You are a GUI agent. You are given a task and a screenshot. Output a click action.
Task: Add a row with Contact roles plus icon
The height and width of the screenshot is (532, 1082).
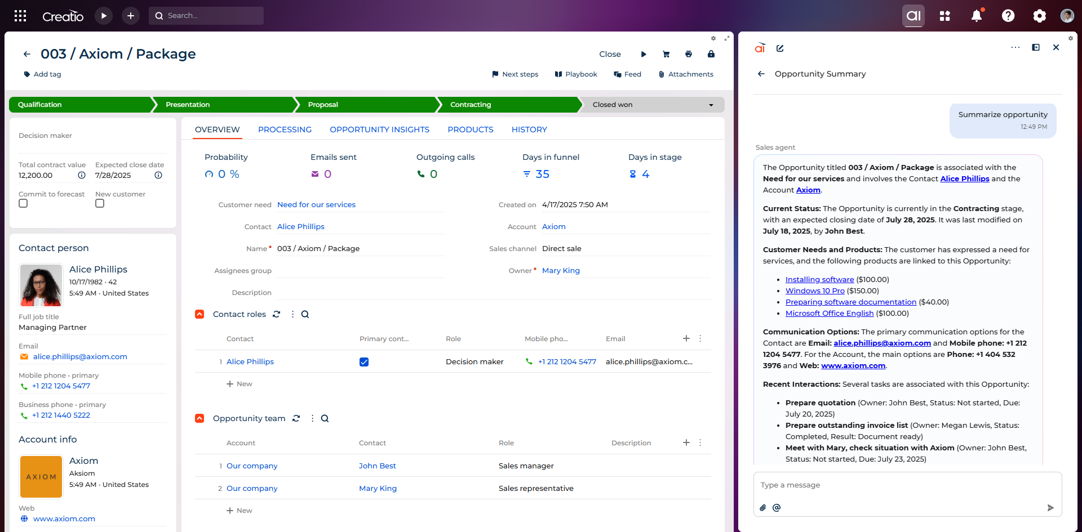[686, 338]
